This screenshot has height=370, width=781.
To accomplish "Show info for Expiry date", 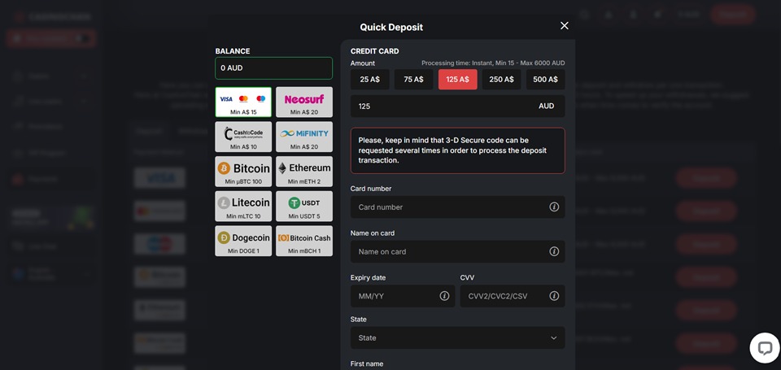I will [x=444, y=296].
